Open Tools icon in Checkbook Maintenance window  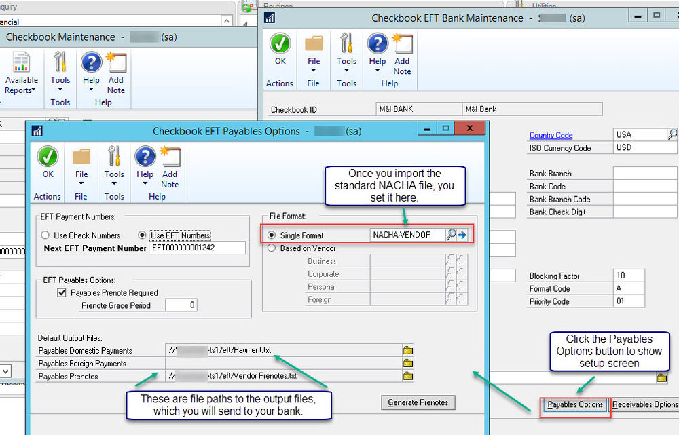pos(60,62)
